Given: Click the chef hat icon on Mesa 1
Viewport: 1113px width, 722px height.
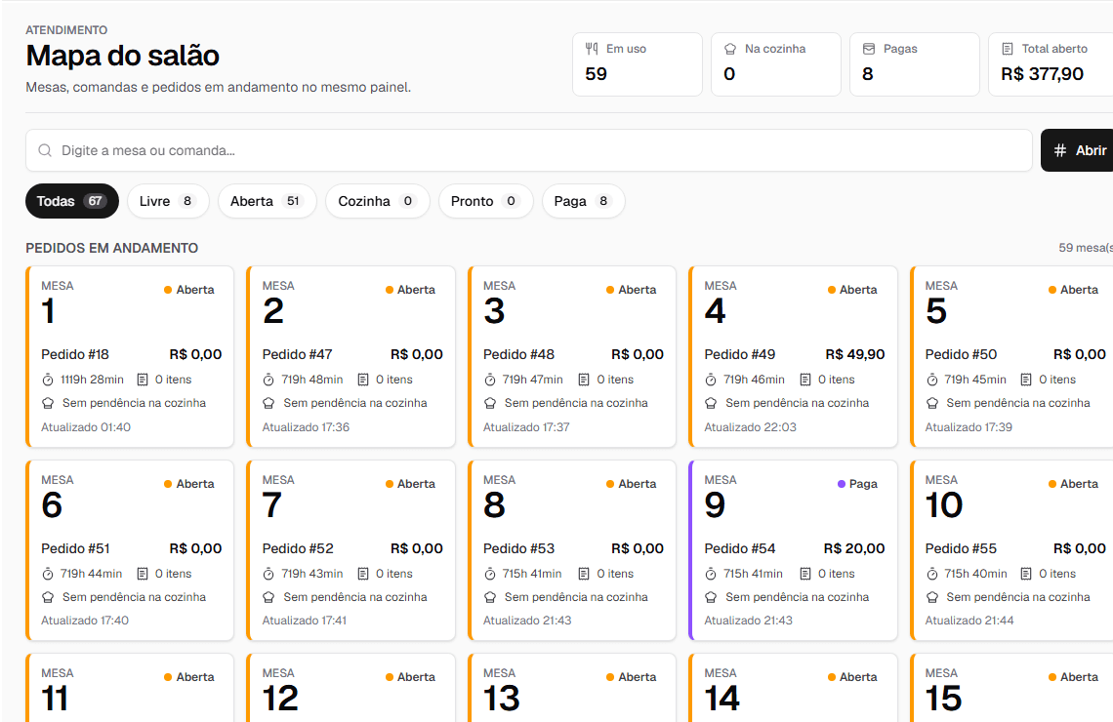Looking at the screenshot, I should point(48,403).
